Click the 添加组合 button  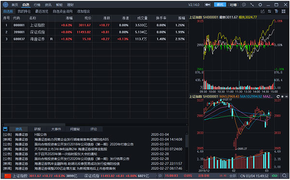pyautogui.click(x=83, y=12)
